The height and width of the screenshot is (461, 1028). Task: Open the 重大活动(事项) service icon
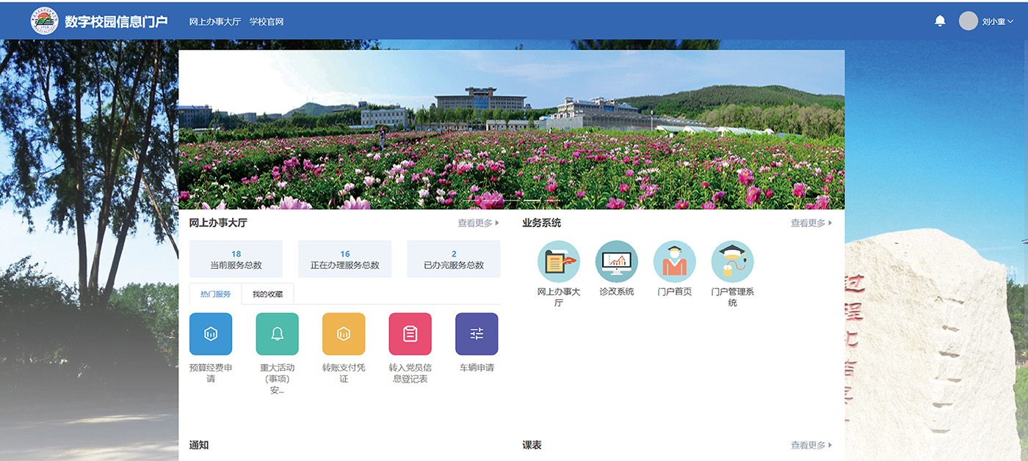[277, 334]
